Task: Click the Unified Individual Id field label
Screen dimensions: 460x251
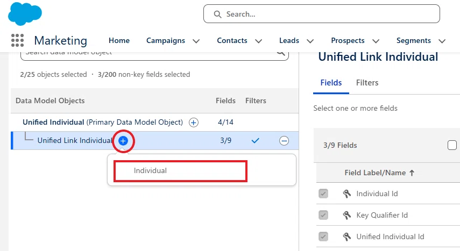Action: (x=390, y=236)
